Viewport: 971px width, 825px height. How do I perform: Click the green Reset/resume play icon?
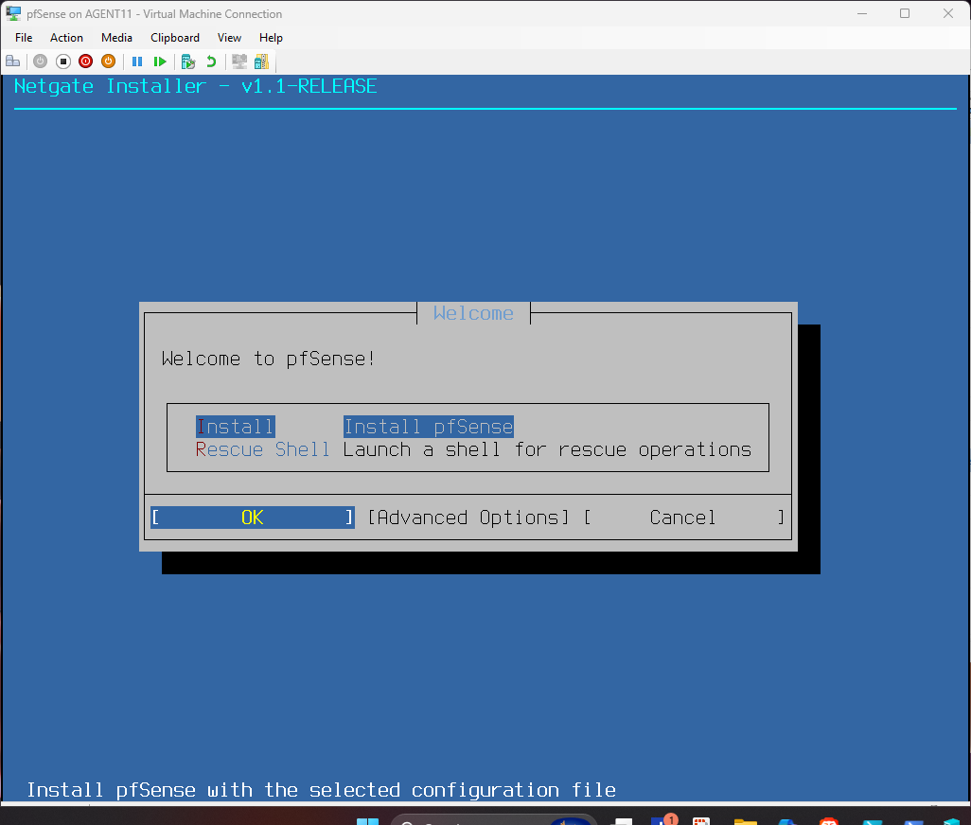[160, 61]
